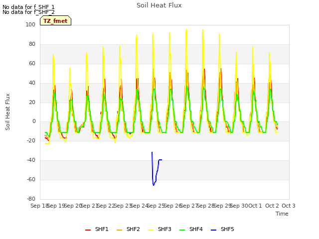Toggle SHF5 series in the legend
Image resolution: width=319 pixels, height=239 pixels.
coord(223,229)
